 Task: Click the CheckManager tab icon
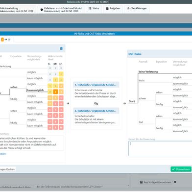128,8
